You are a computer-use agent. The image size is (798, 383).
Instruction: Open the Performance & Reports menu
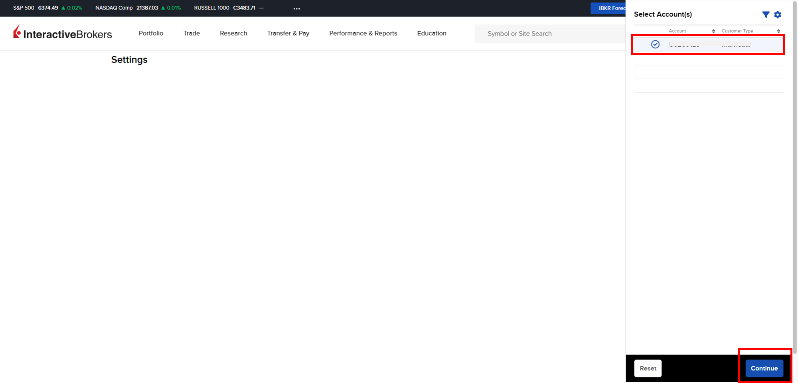363,33
